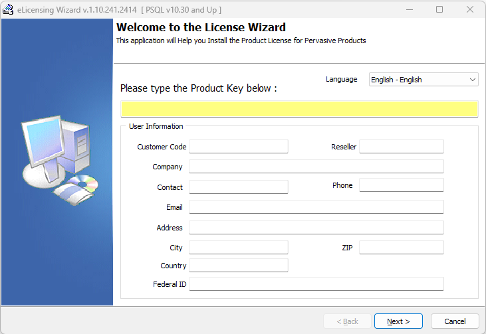Focus the Phone input field

pyautogui.click(x=402, y=185)
